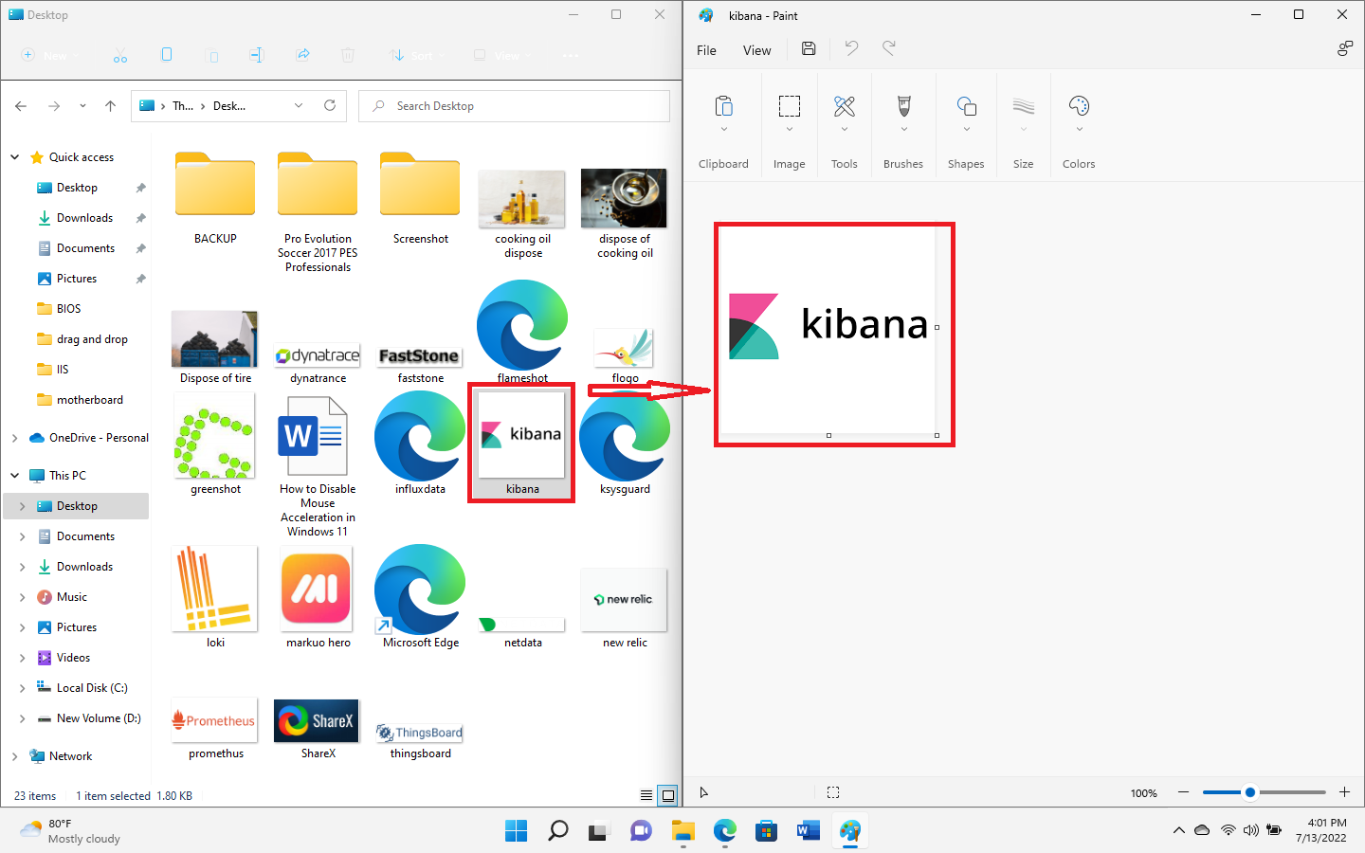Select the loki image file
The width and height of the screenshot is (1365, 853).
click(x=215, y=588)
